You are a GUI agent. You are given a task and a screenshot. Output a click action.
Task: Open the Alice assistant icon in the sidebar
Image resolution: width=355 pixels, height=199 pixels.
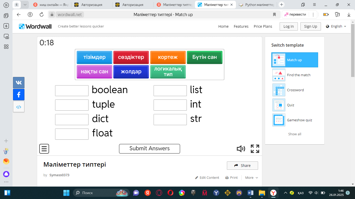[6, 174]
